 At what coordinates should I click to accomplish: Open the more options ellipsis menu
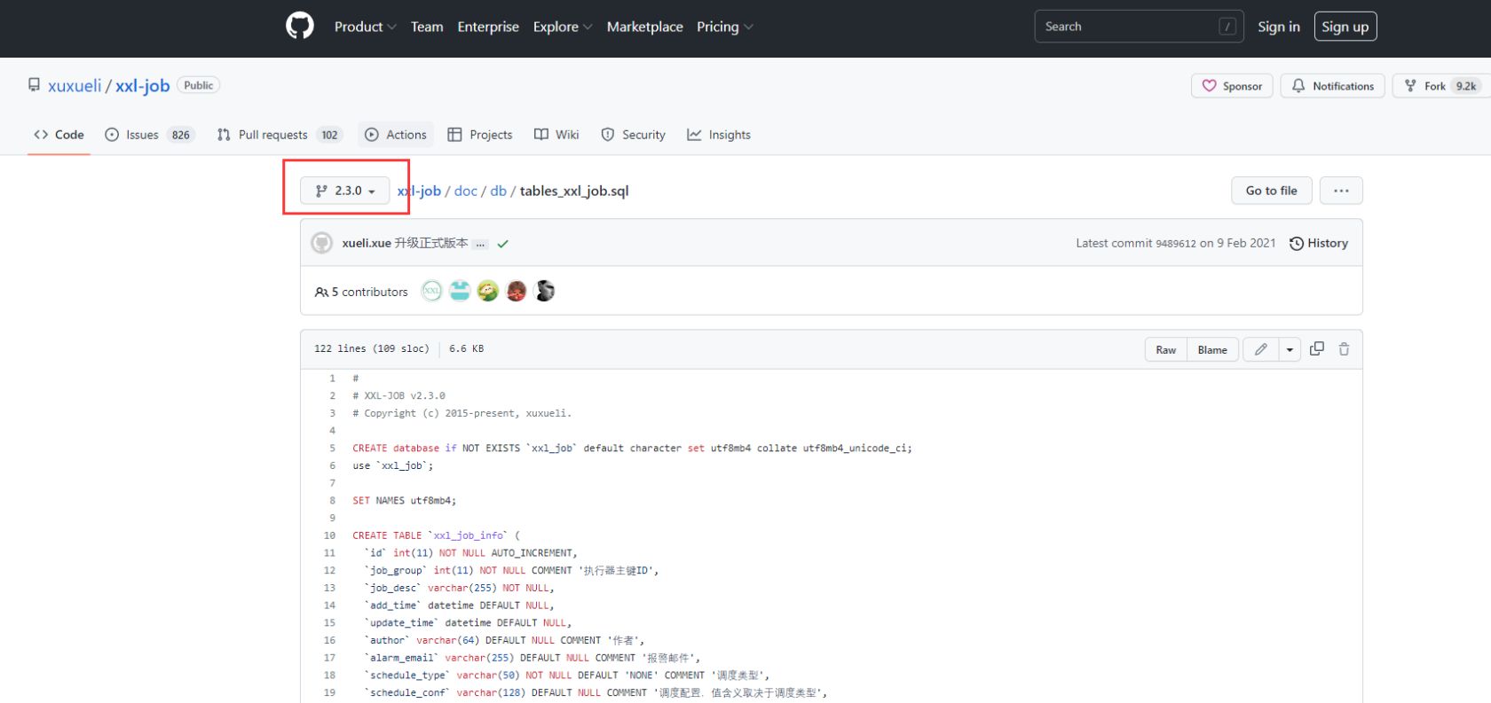[1341, 191]
